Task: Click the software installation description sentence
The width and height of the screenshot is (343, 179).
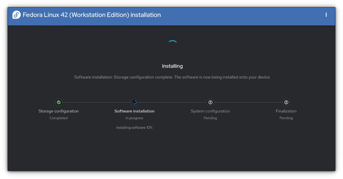Action: 173,77
